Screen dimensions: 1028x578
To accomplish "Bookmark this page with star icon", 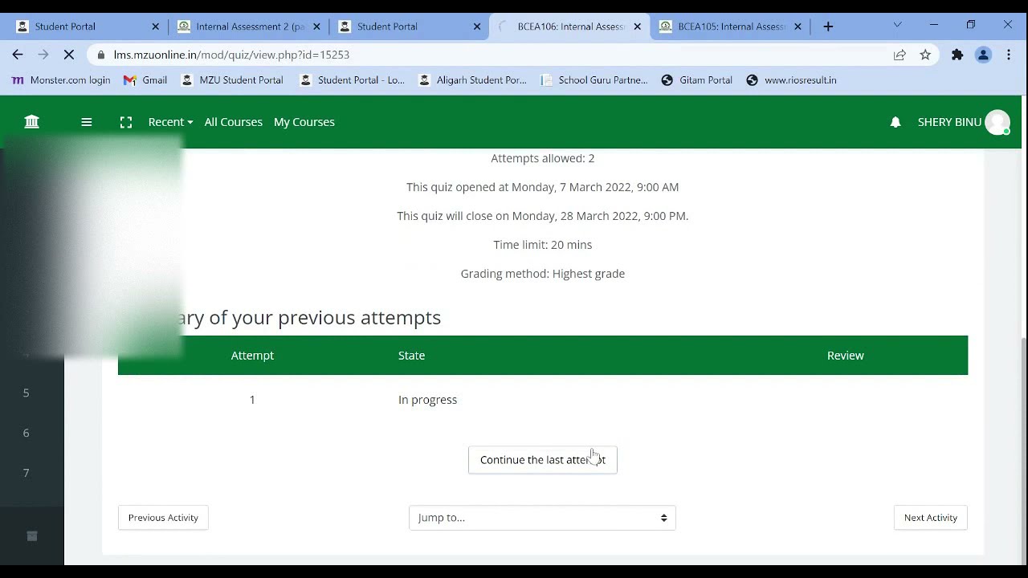I will 925,55.
